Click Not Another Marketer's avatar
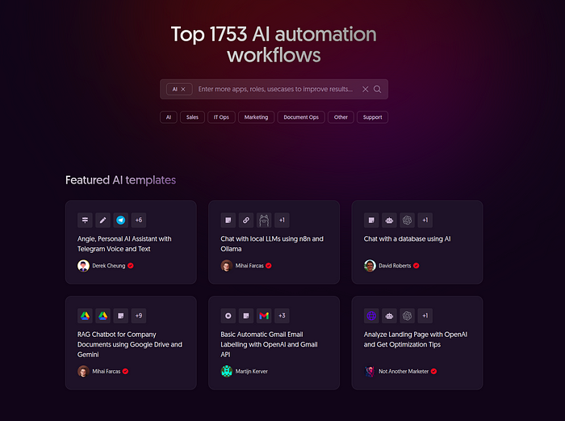 coord(370,371)
